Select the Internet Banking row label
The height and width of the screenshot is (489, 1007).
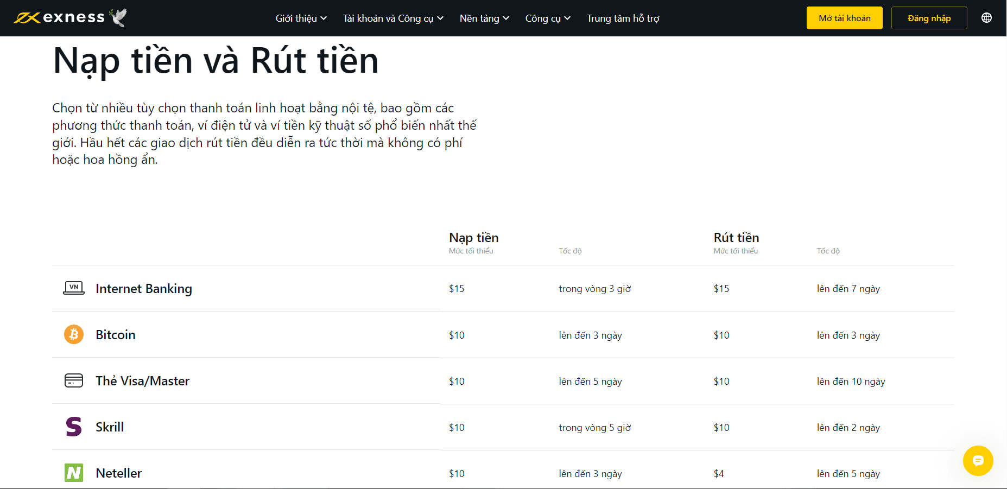click(x=144, y=289)
